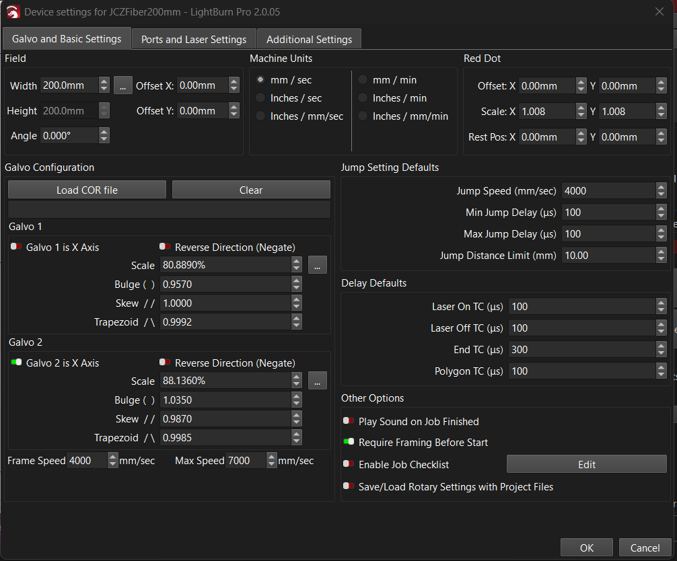Decrease Frame Speed with the down arrow
Image resolution: width=677 pixels, height=561 pixels.
click(x=112, y=464)
